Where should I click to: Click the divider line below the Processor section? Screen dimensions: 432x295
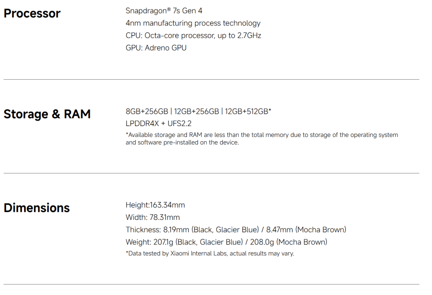coord(211,80)
